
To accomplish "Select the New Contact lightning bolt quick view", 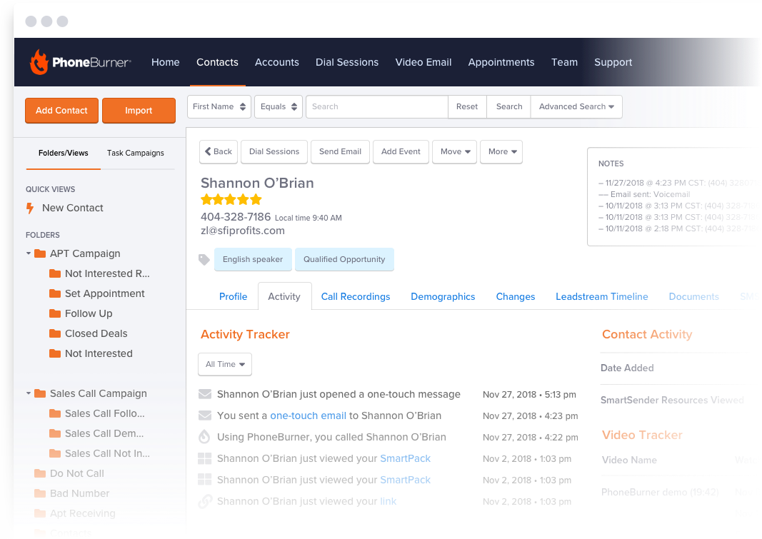I will [29, 208].
